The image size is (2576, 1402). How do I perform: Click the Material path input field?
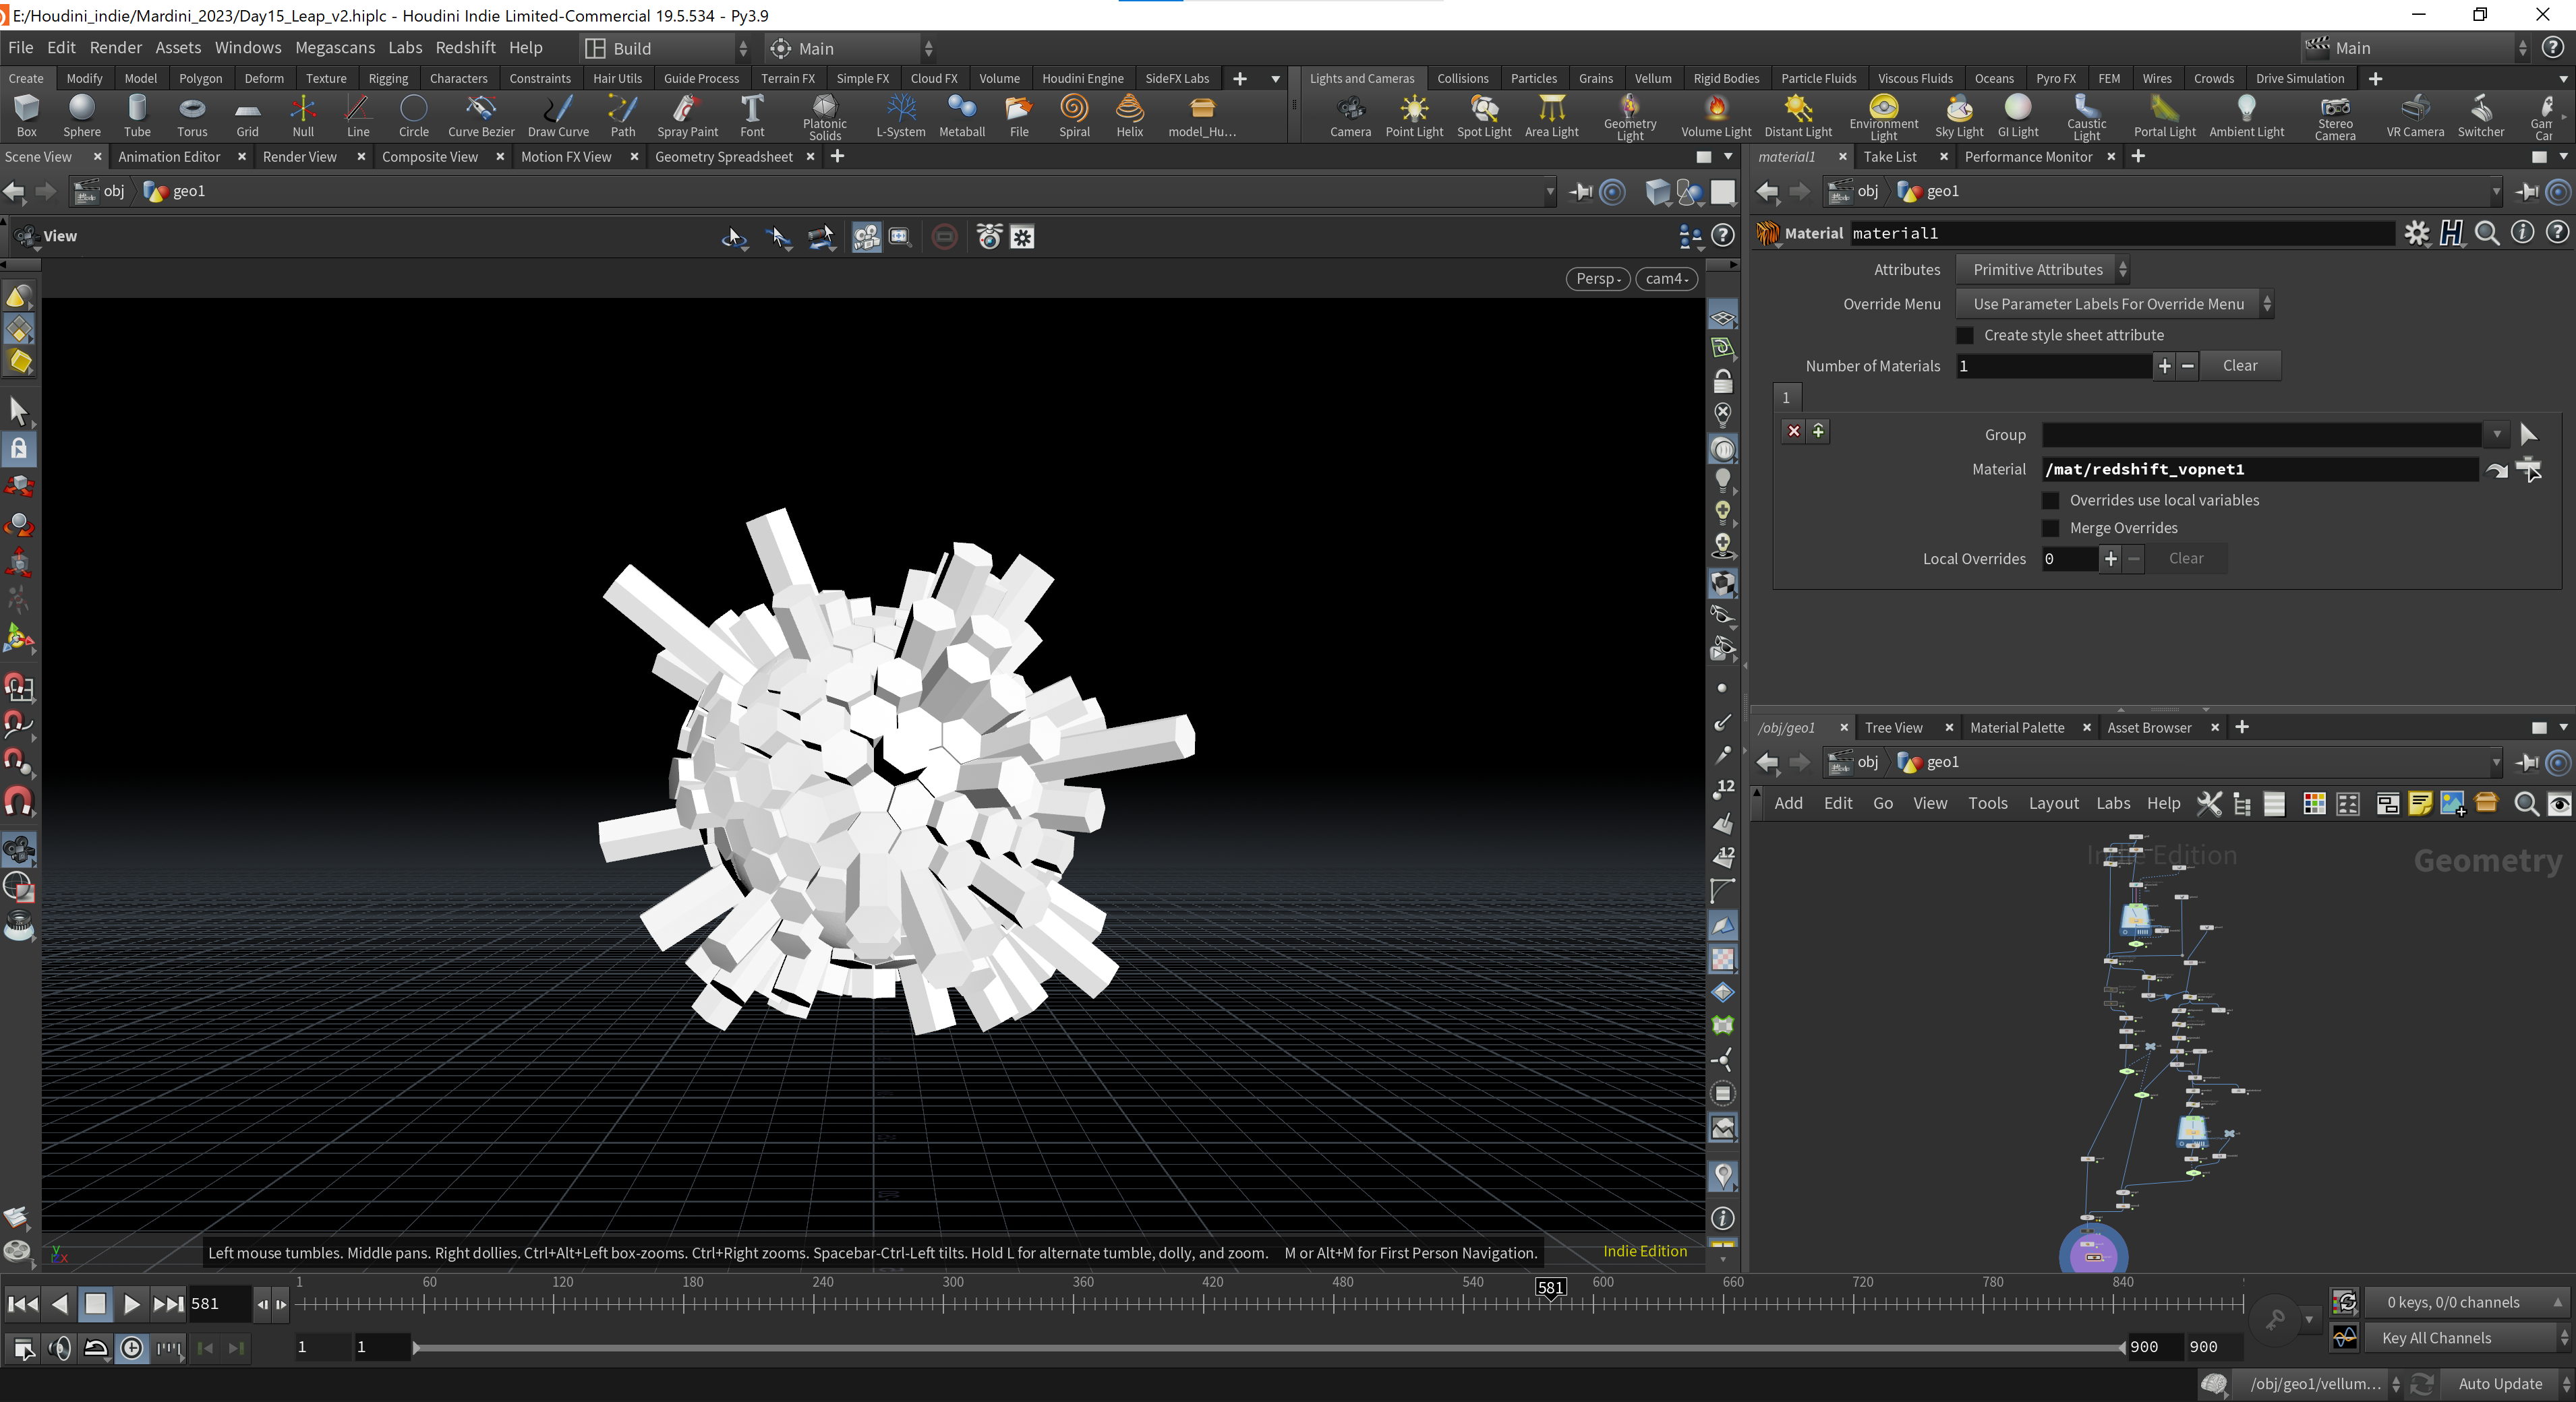2260,470
